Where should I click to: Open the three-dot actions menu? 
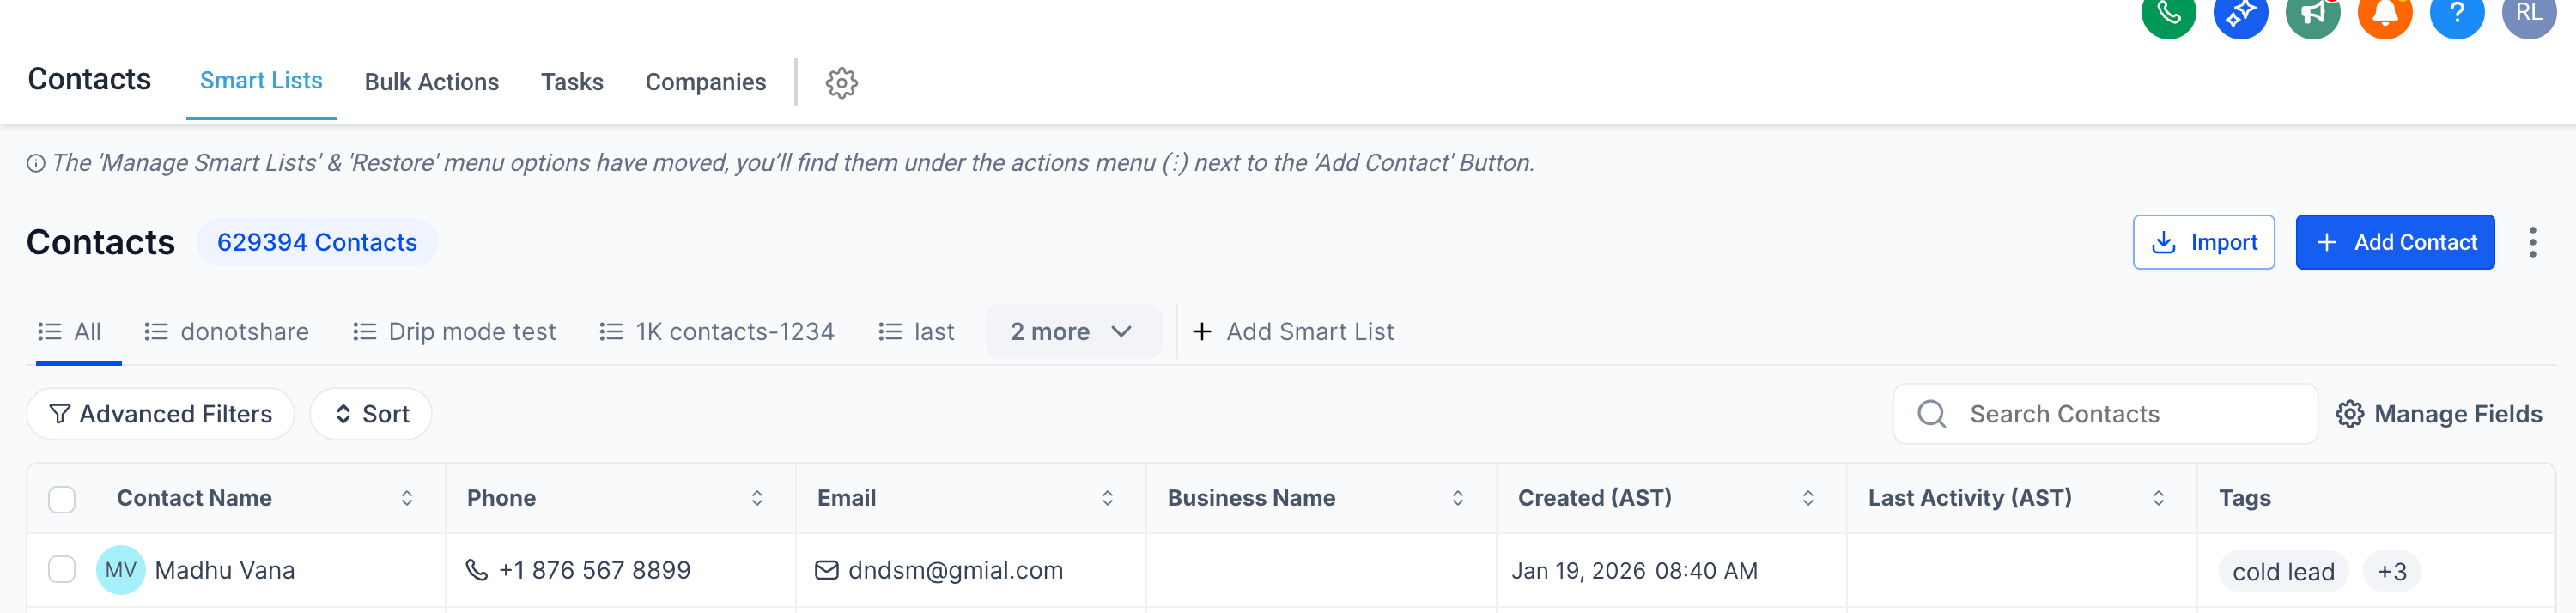point(2532,242)
